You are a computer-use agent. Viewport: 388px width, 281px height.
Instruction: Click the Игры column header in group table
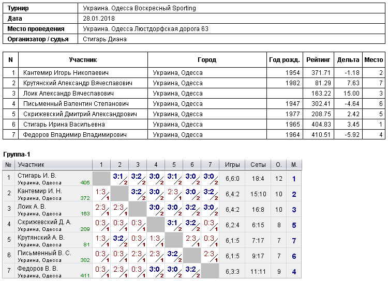(232, 165)
